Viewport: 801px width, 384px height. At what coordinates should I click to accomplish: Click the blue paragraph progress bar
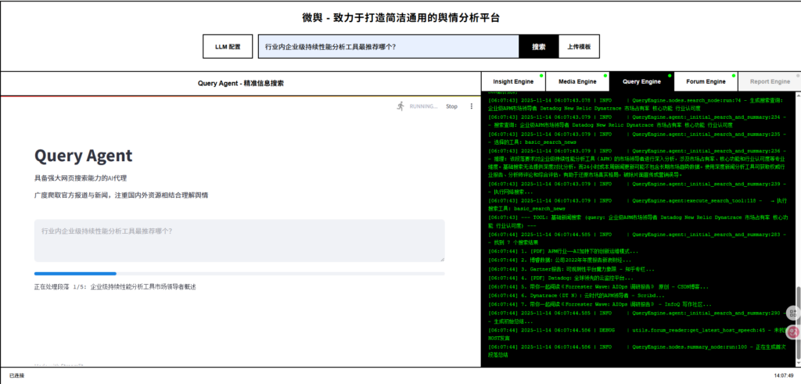tap(75, 274)
